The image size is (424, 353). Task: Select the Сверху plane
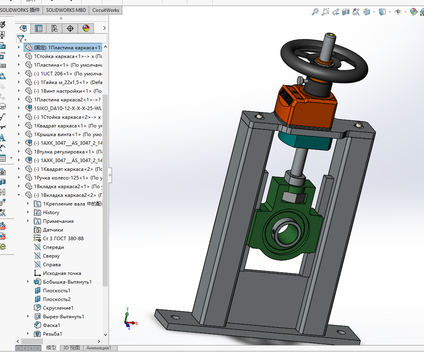pyautogui.click(x=47, y=256)
